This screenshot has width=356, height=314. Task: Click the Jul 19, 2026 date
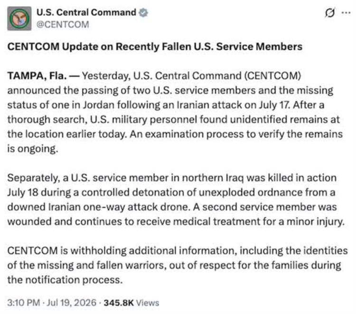(72, 303)
